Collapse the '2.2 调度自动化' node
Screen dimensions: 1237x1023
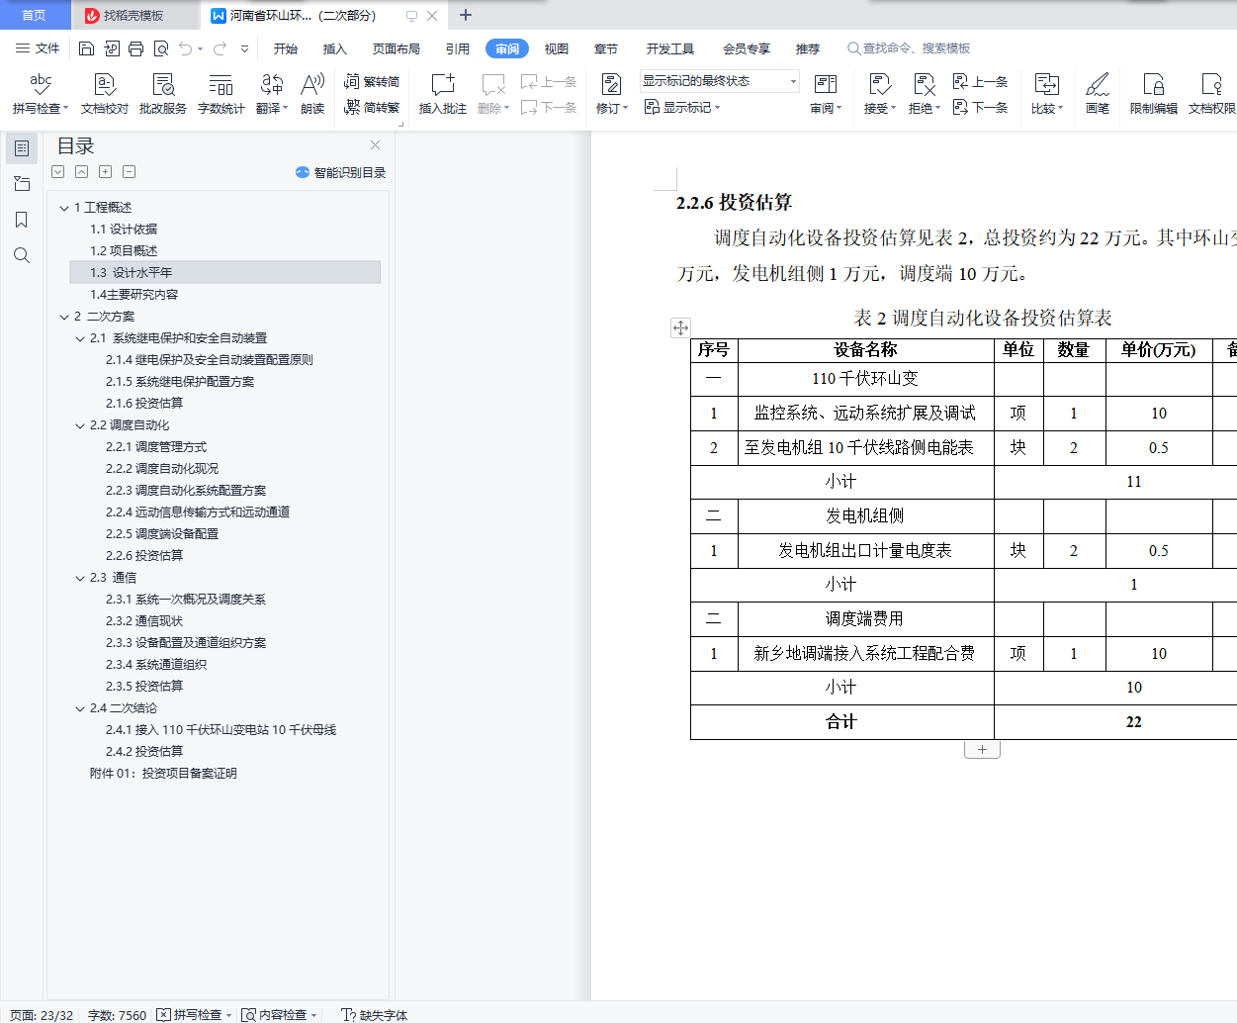coord(80,425)
